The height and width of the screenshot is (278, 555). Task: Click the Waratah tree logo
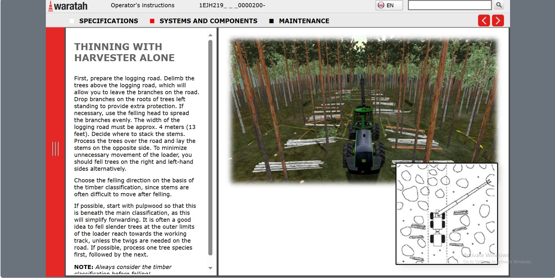click(x=52, y=5)
